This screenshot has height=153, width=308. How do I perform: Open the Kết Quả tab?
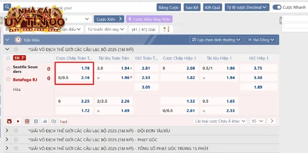(213, 7)
